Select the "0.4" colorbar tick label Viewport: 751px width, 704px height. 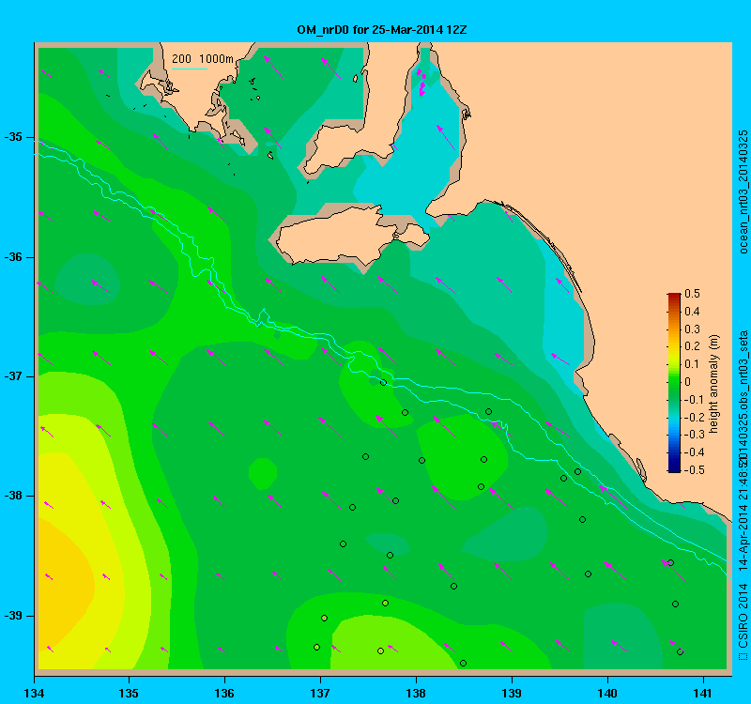[x=692, y=312]
